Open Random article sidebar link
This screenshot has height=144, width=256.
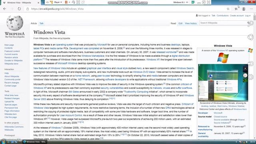(11, 57)
